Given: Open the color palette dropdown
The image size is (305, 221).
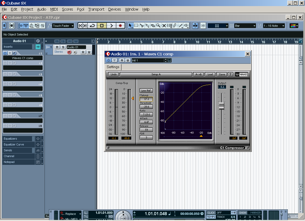Looking at the screenshot, I should (294, 26).
